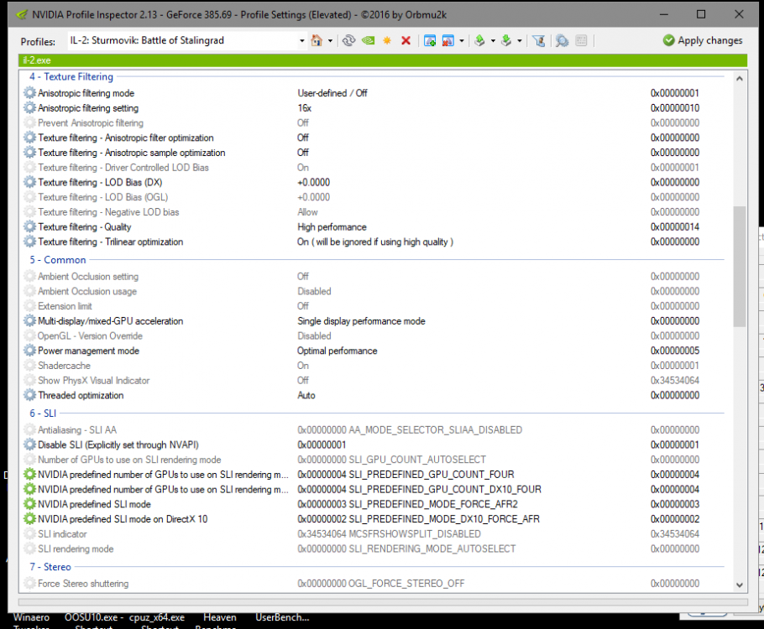Select 'Single display performance mode' value
Viewport: 764px width, 629px height.
click(361, 321)
